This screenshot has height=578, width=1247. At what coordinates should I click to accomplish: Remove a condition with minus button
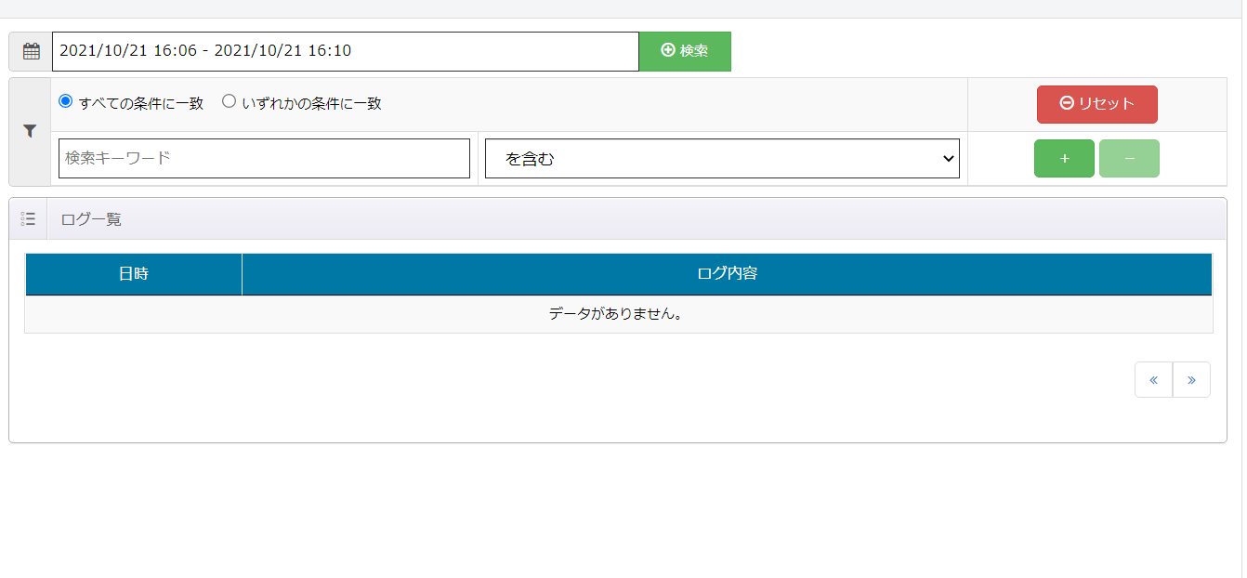(1129, 159)
